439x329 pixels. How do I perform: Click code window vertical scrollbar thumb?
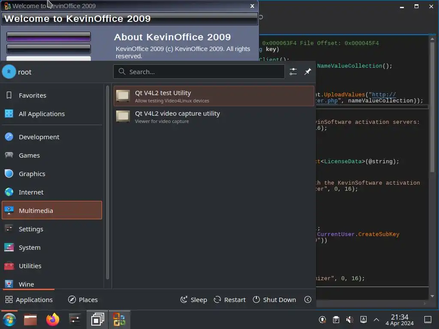point(432,106)
